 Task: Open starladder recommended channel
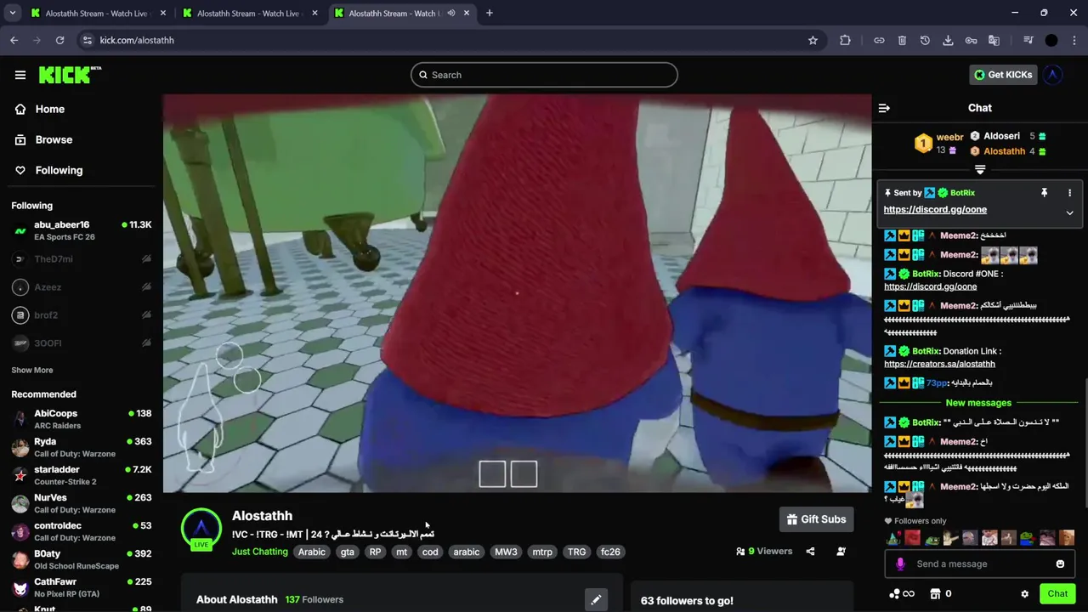point(82,475)
